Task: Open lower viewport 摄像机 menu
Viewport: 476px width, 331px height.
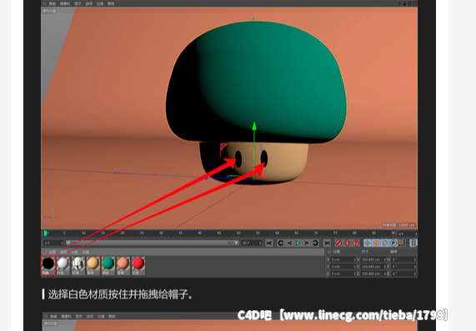Action: (x=65, y=317)
